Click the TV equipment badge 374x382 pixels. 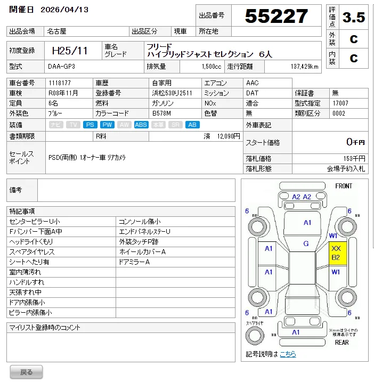[73, 125]
